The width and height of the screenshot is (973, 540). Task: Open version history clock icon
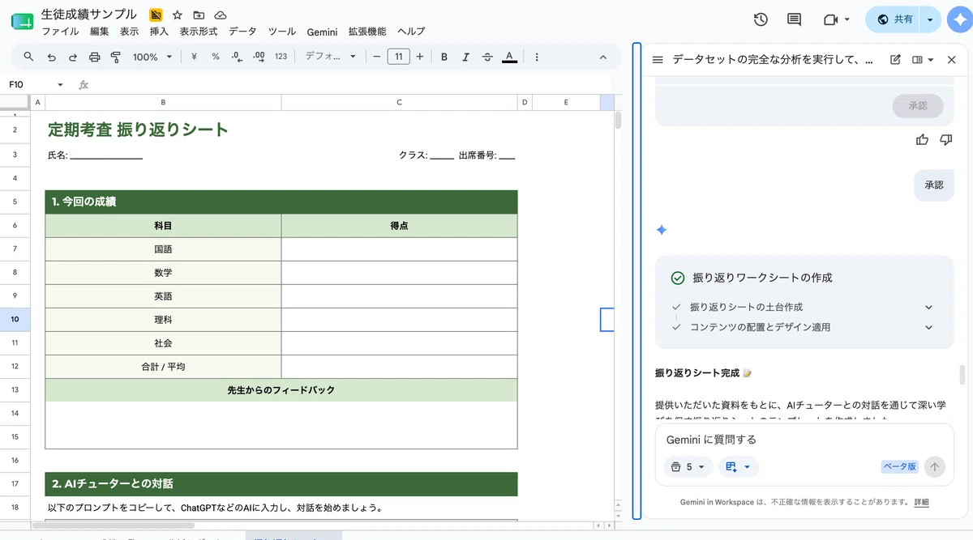[x=761, y=19]
